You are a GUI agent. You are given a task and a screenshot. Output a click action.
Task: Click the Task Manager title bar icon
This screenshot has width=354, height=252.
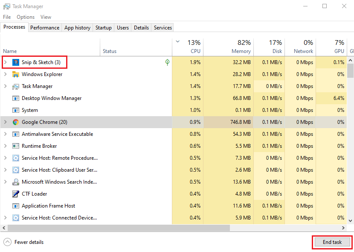pyautogui.click(x=6, y=6)
